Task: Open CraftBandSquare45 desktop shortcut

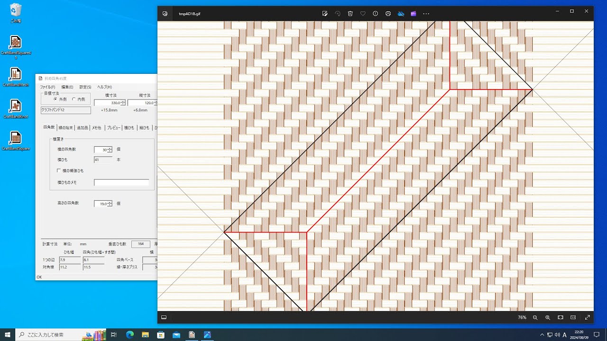Action: [16, 47]
